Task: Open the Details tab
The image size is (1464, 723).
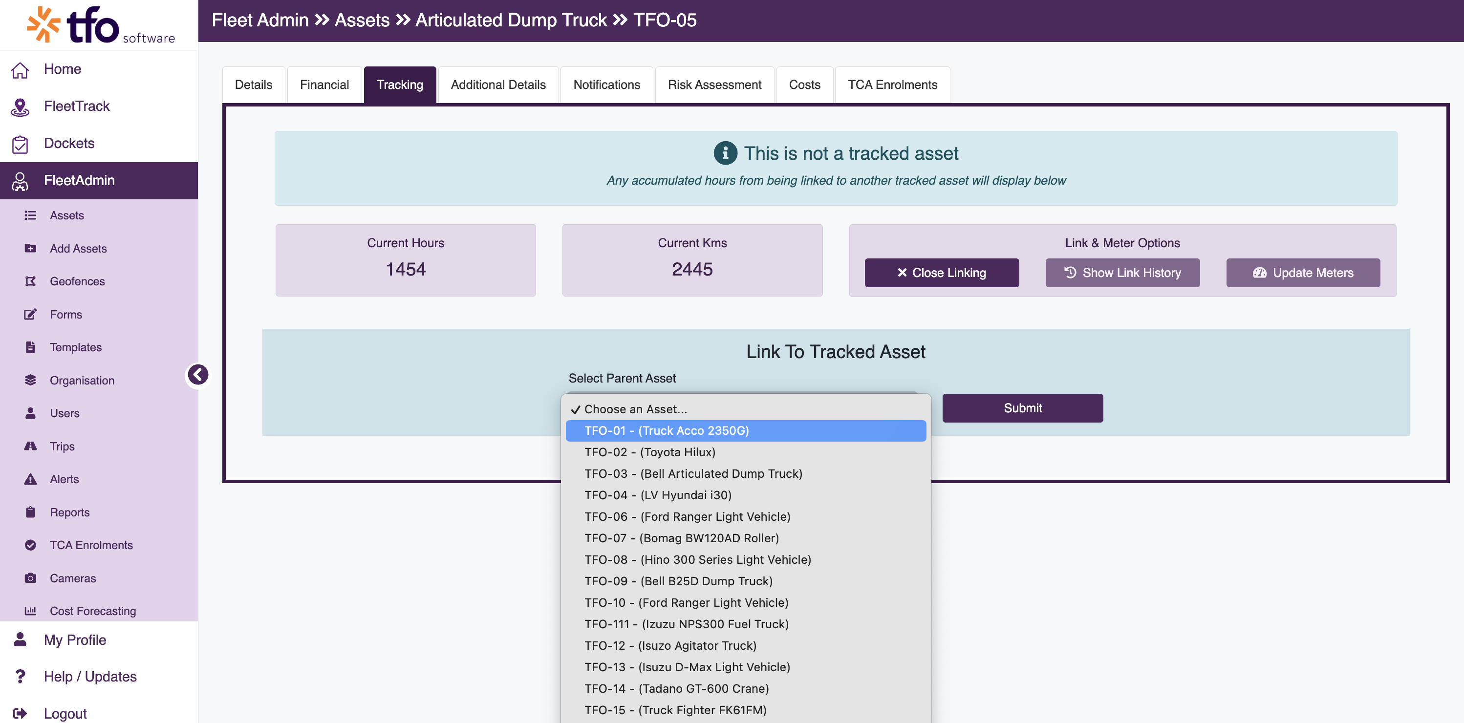Action: [254, 85]
